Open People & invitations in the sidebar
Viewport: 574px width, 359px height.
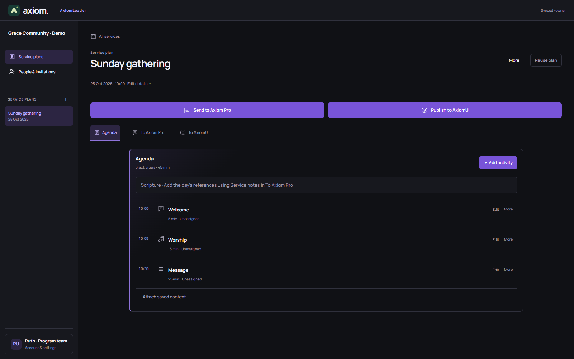pyautogui.click(x=39, y=72)
